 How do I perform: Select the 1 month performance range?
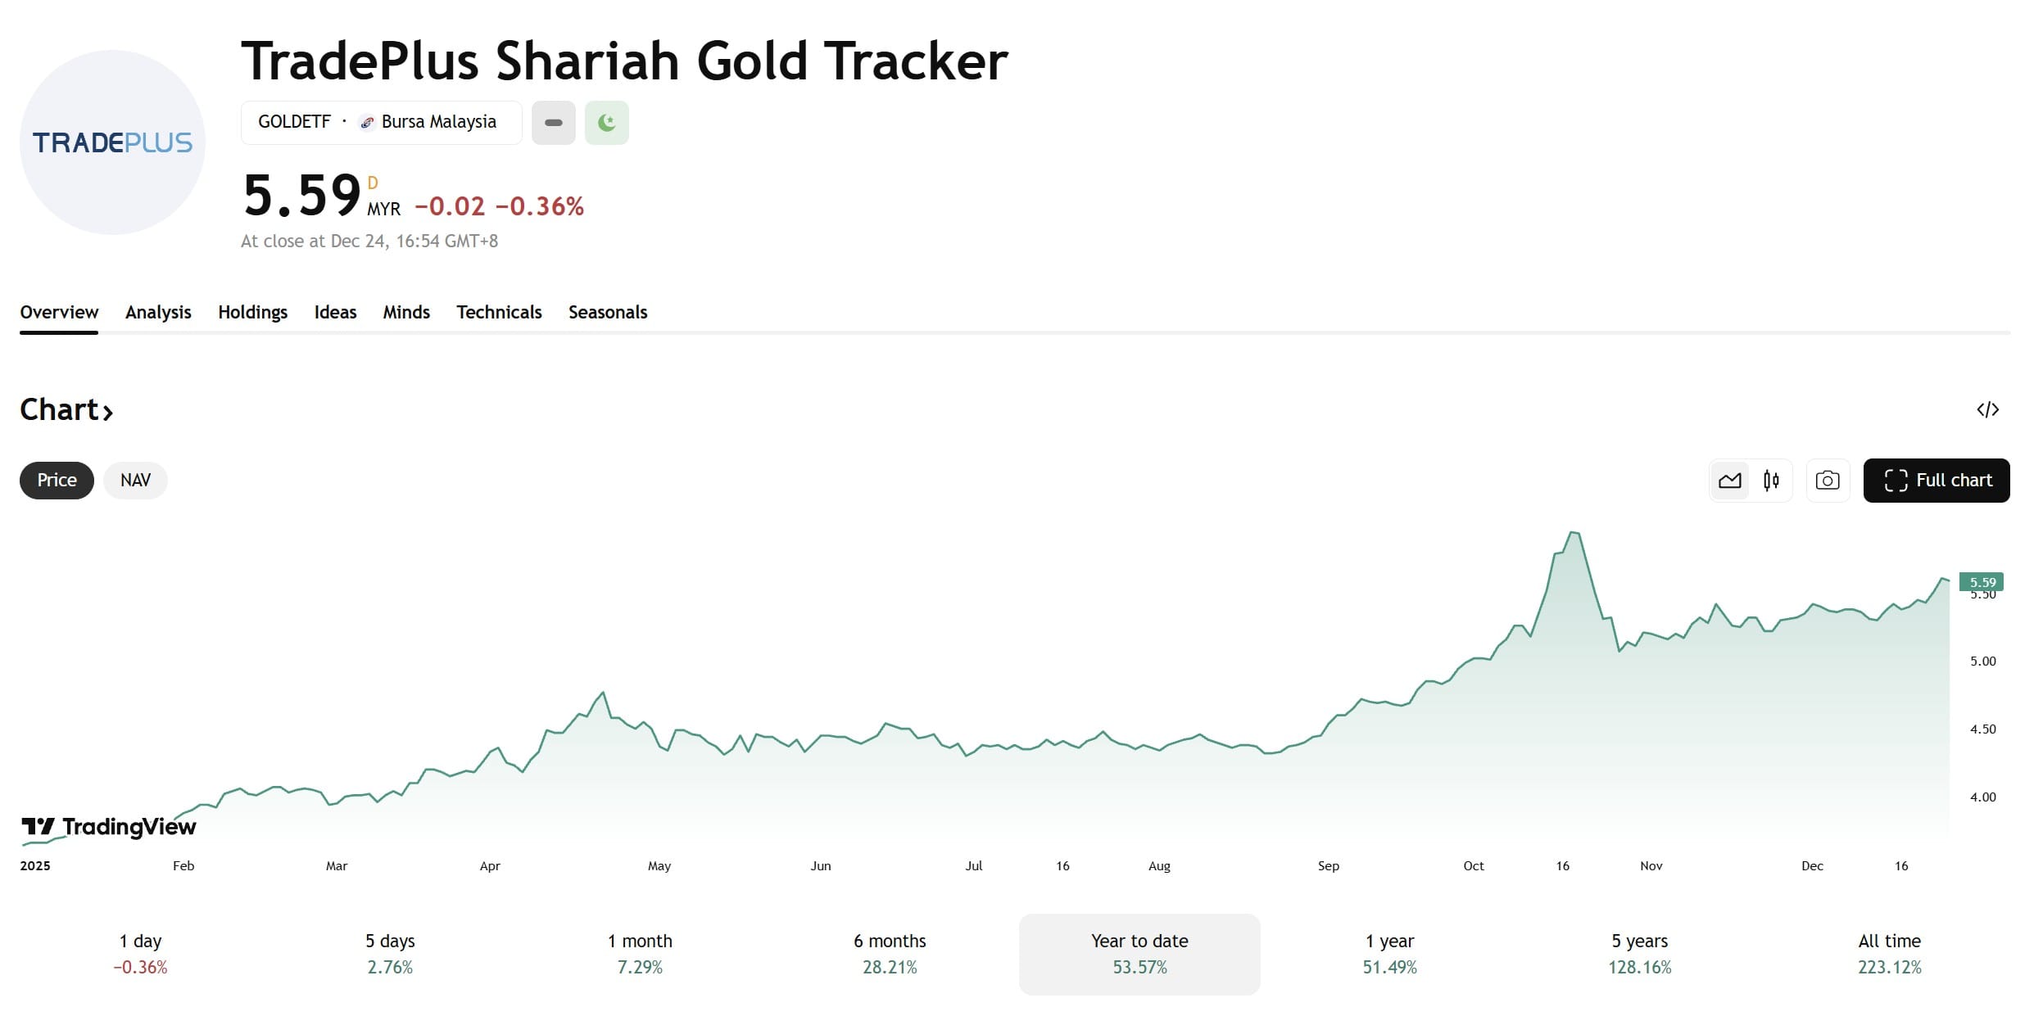pyautogui.click(x=640, y=954)
